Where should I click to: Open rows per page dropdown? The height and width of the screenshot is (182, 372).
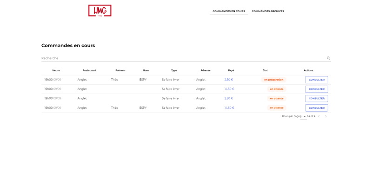click(x=303, y=117)
